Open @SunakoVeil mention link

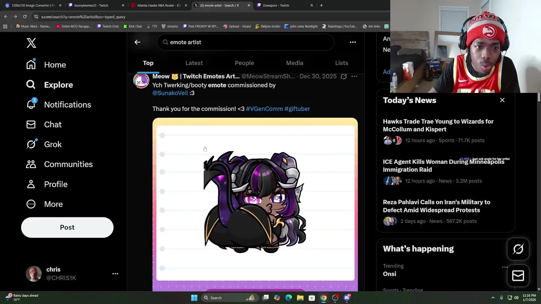click(x=170, y=93)
